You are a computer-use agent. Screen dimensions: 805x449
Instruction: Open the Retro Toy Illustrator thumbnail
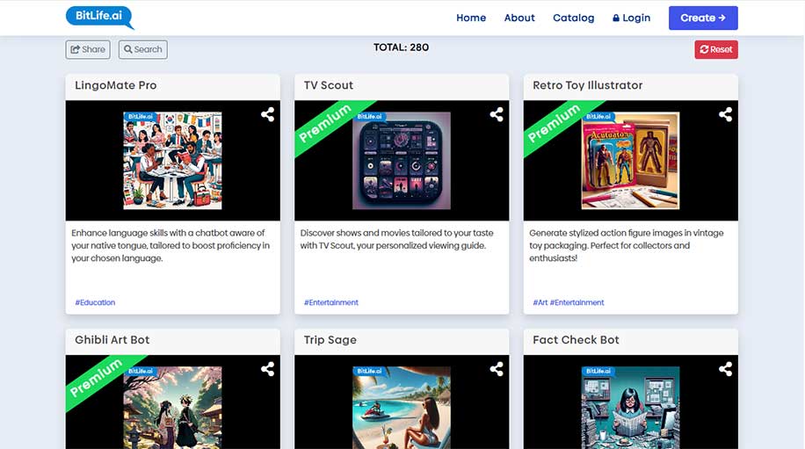point(630,161)
